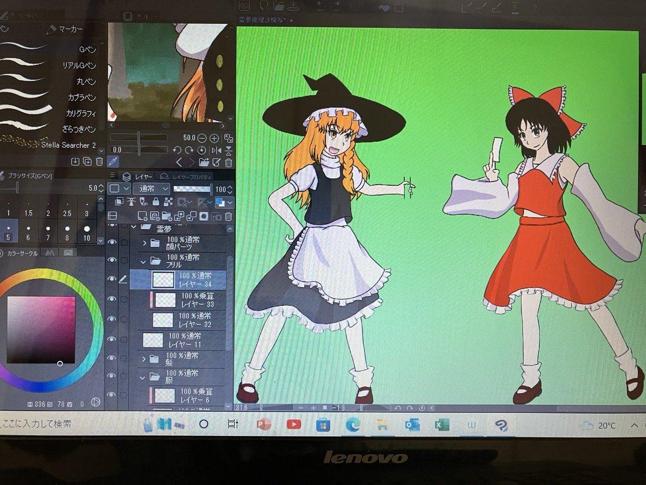The height and width of the screenshot is (485, 646).
Task: Create a new vector layer
Action: [x=155, y=216]
